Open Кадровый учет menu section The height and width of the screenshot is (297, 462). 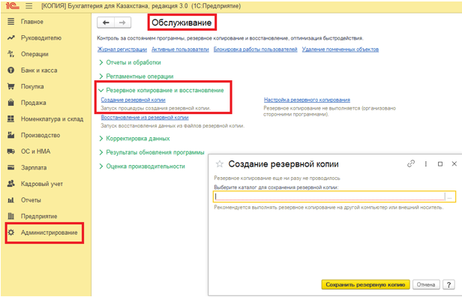pyautogui.click(x=42, y=184)
